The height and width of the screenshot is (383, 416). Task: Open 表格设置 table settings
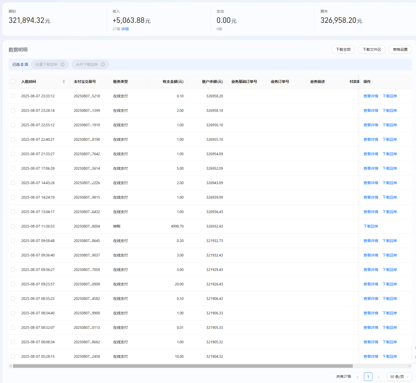[400, 49]
